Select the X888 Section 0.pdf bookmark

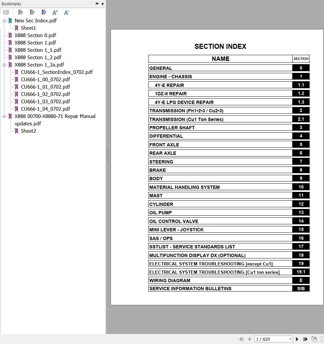tap(35, 35)
